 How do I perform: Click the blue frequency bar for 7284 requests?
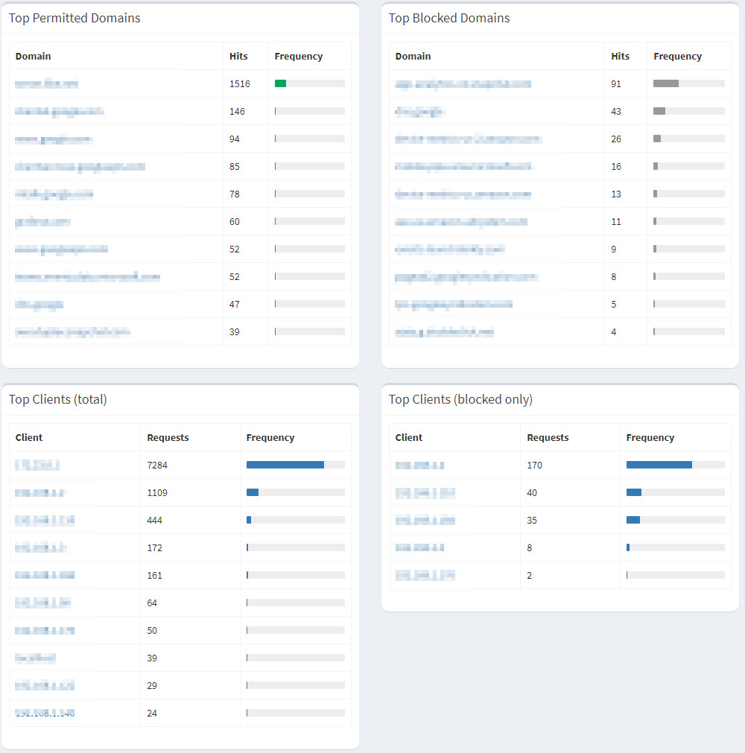pyautogui.click(x=285, y=465)
